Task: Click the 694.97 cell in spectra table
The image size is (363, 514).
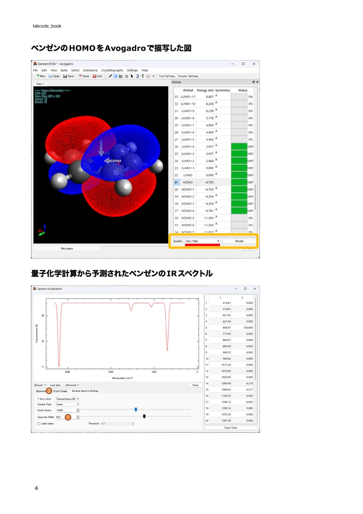Action: [x=220, y=327]
